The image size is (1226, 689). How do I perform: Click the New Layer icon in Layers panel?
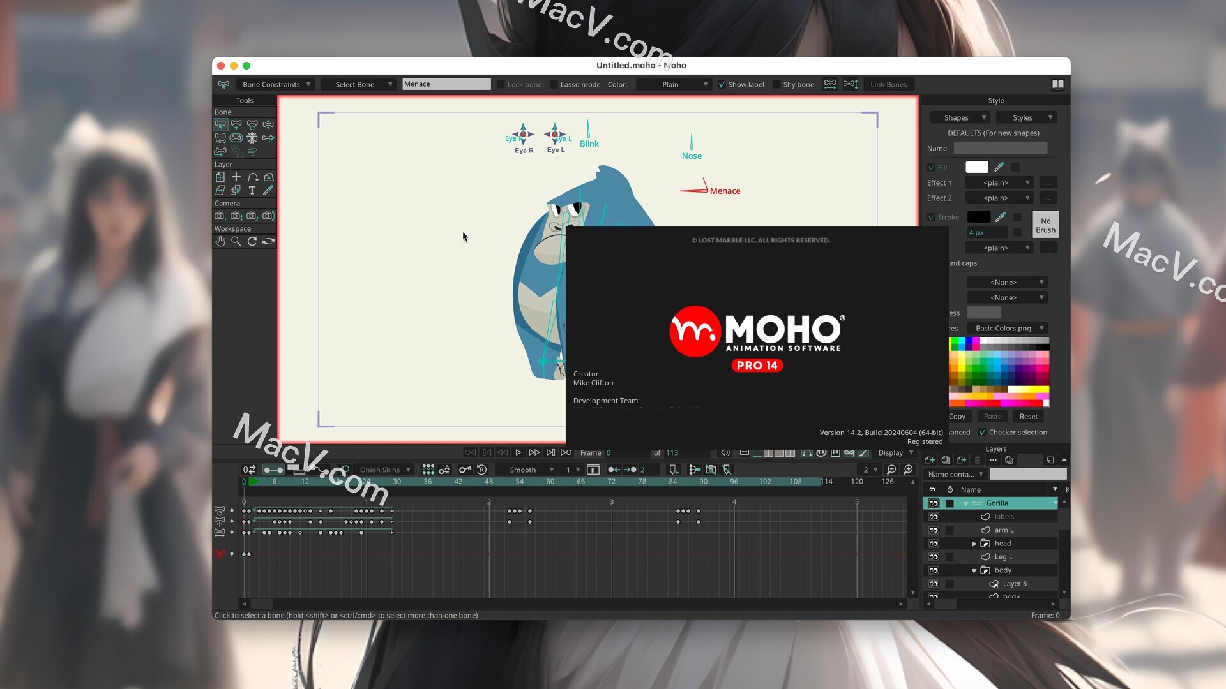pyautogui.click(x=930, y=460)
